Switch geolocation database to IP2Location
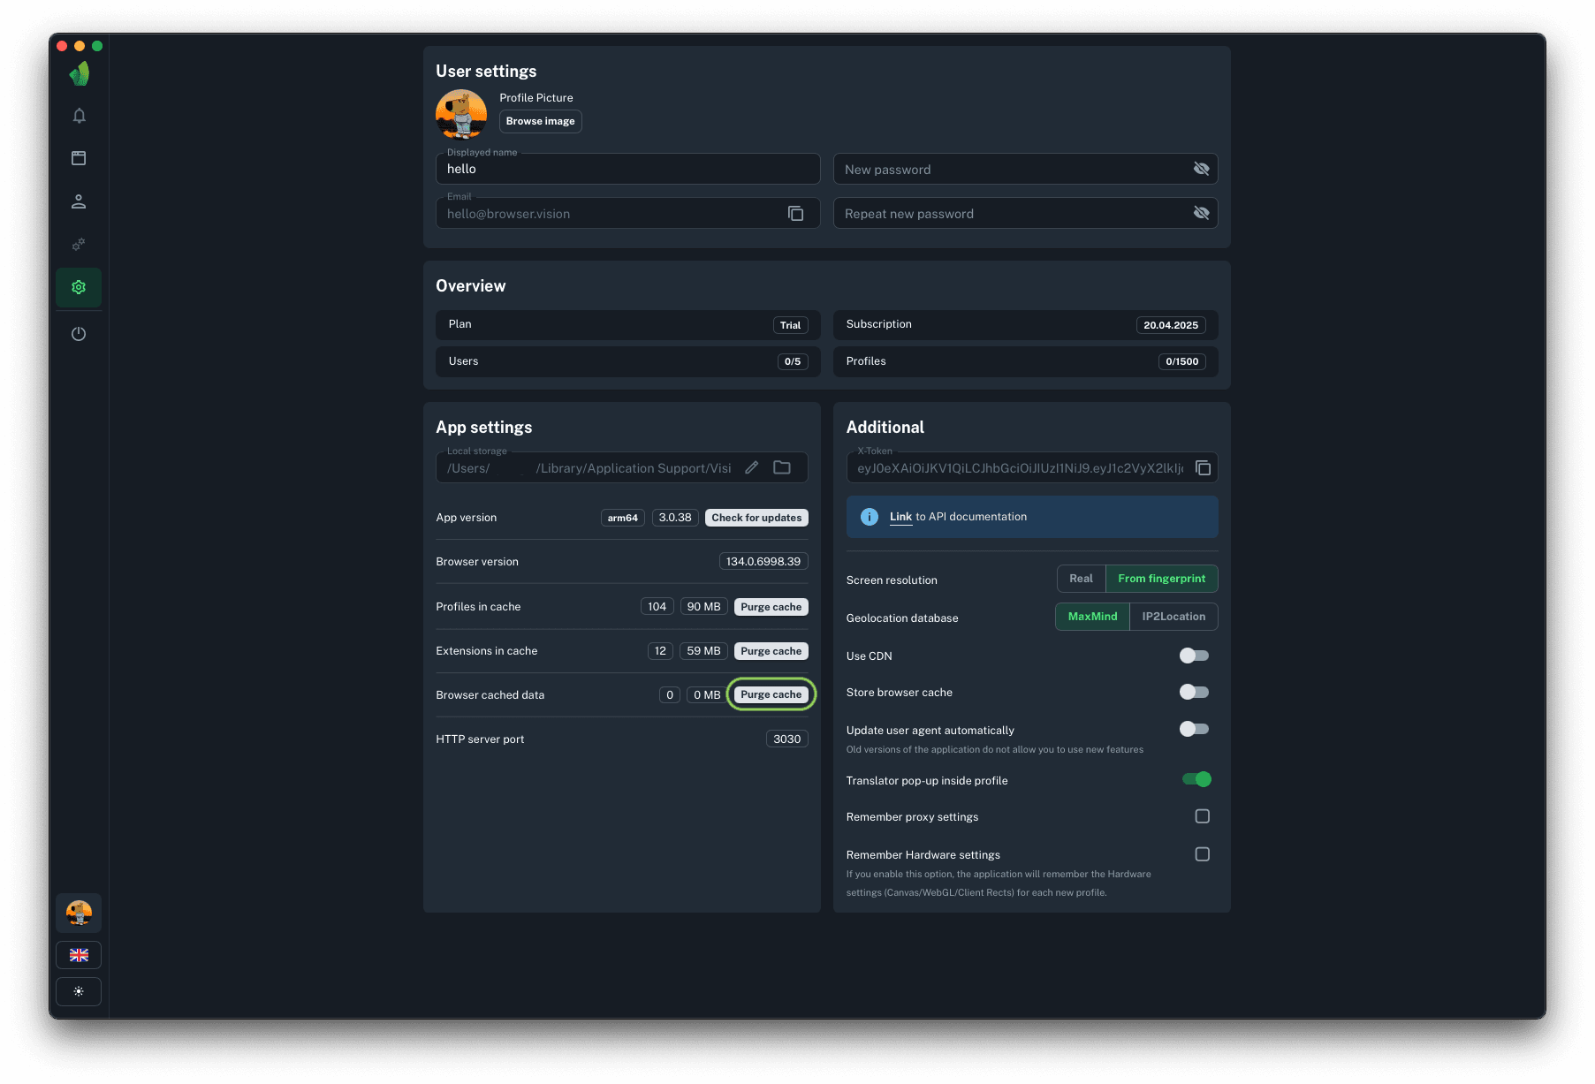 pyautogui.click(x=1173, y=617)
